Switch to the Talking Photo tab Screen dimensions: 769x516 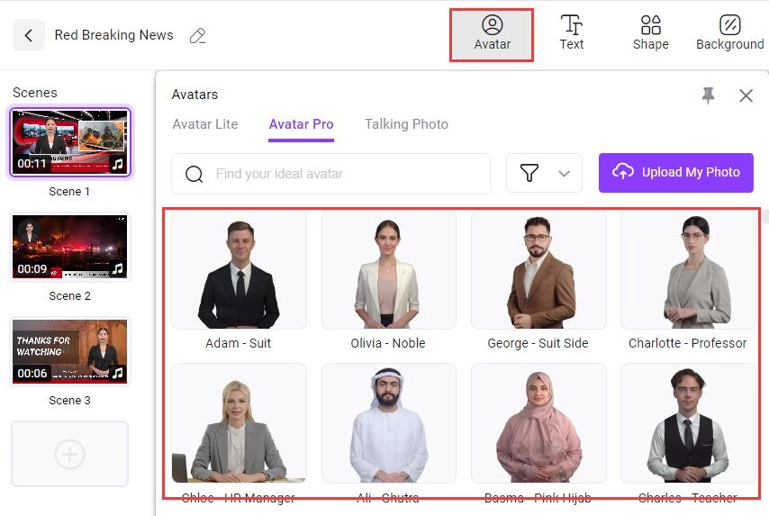406,124
